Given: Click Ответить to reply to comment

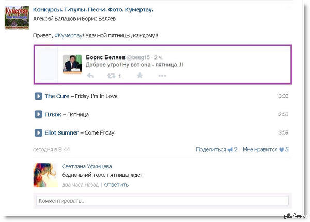Looking at the screenshot, I should pos(116,185).
